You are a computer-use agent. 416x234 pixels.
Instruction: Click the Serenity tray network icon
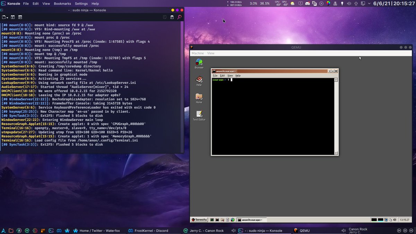click(x=386, y=220)
